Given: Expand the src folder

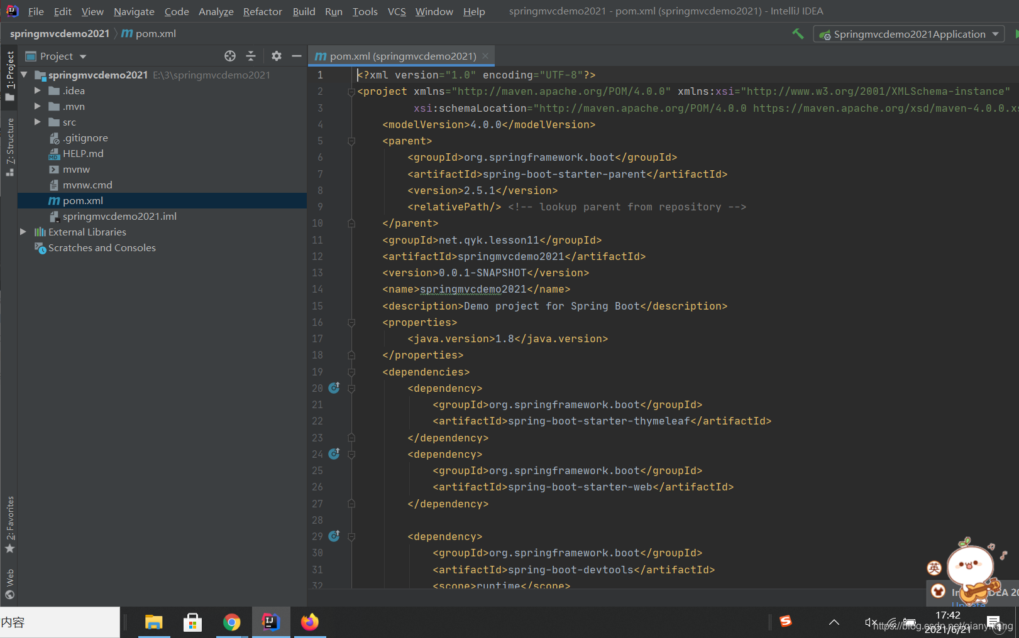Looking at the screenshot, I should coord(38,122).
